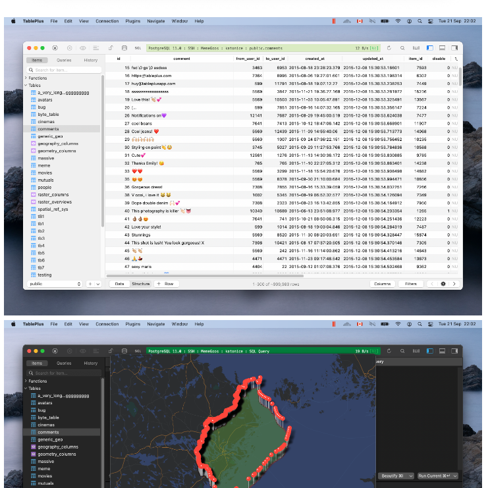Toggle the bottom panel in the dark window
The width and height of the screenshot is (488, 488).
442,351
